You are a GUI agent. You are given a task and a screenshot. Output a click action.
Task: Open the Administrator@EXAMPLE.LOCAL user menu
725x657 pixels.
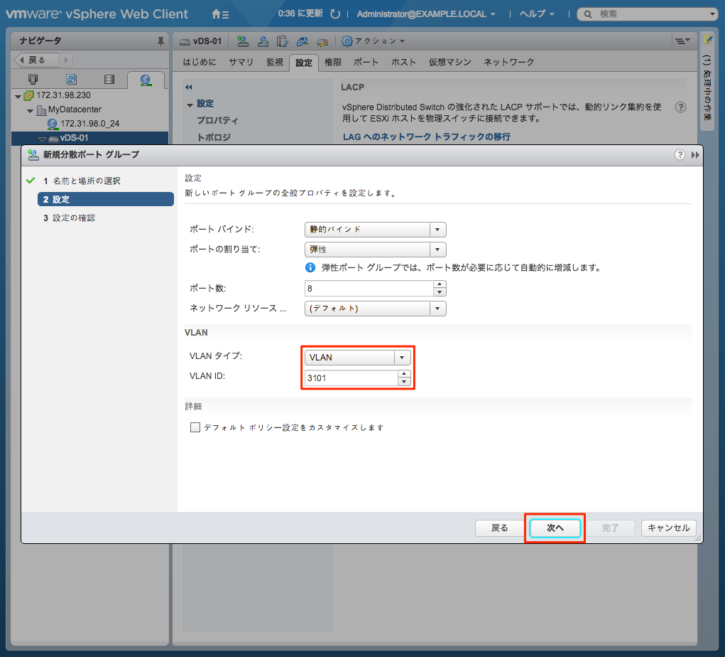(x=426, y=14)
